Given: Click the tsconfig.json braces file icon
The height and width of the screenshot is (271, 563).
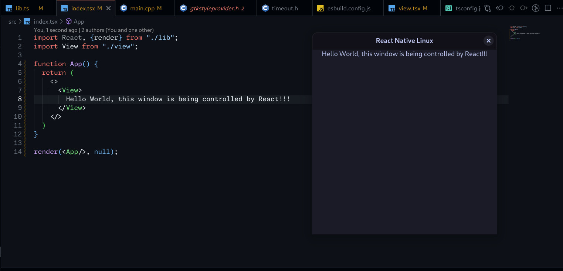Looking at the screenshot, I should tap(448, 8).
